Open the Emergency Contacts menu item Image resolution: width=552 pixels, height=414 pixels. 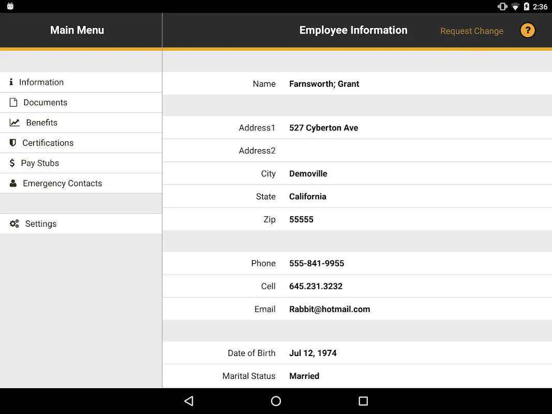point(81,183)
